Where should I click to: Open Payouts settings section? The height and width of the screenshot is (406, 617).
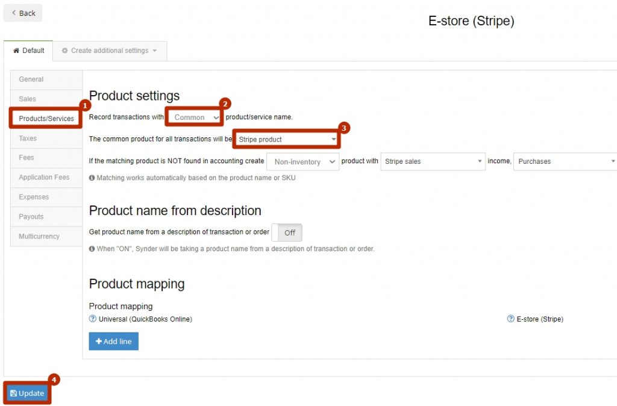point(46,217)
